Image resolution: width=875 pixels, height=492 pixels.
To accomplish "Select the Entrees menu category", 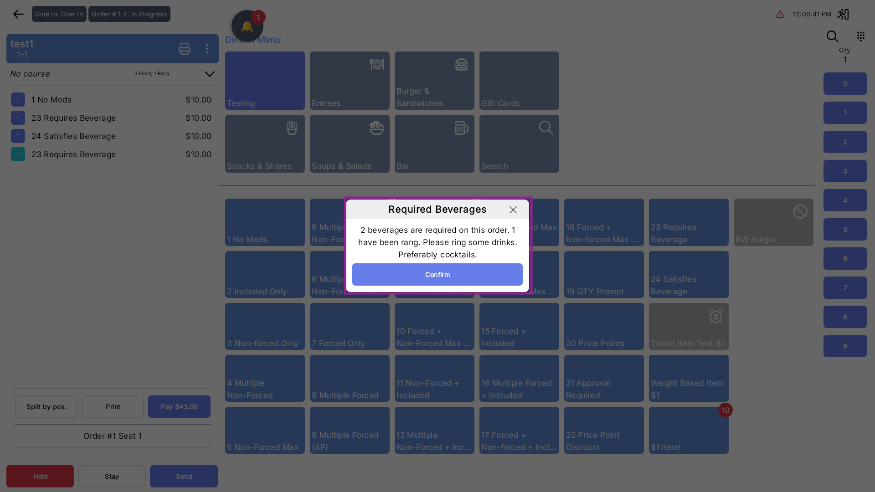I will (350, 81).
